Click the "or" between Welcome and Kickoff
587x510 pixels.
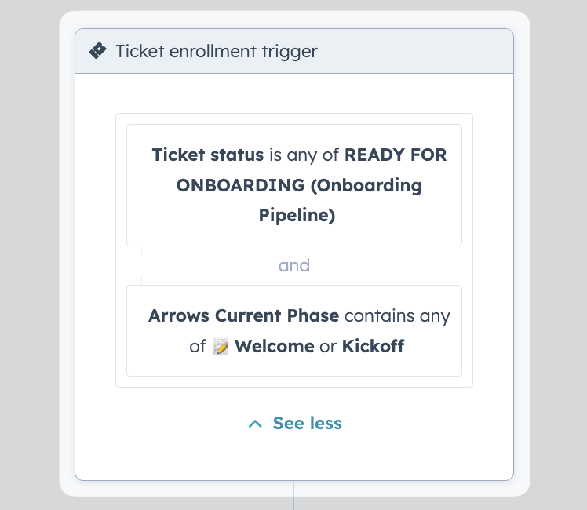pos(328,347)
